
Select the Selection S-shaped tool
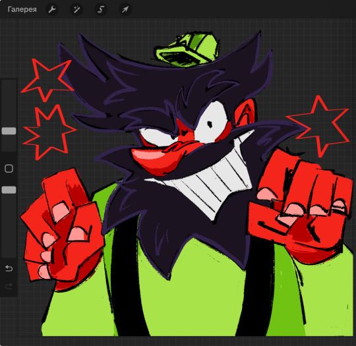101,9
